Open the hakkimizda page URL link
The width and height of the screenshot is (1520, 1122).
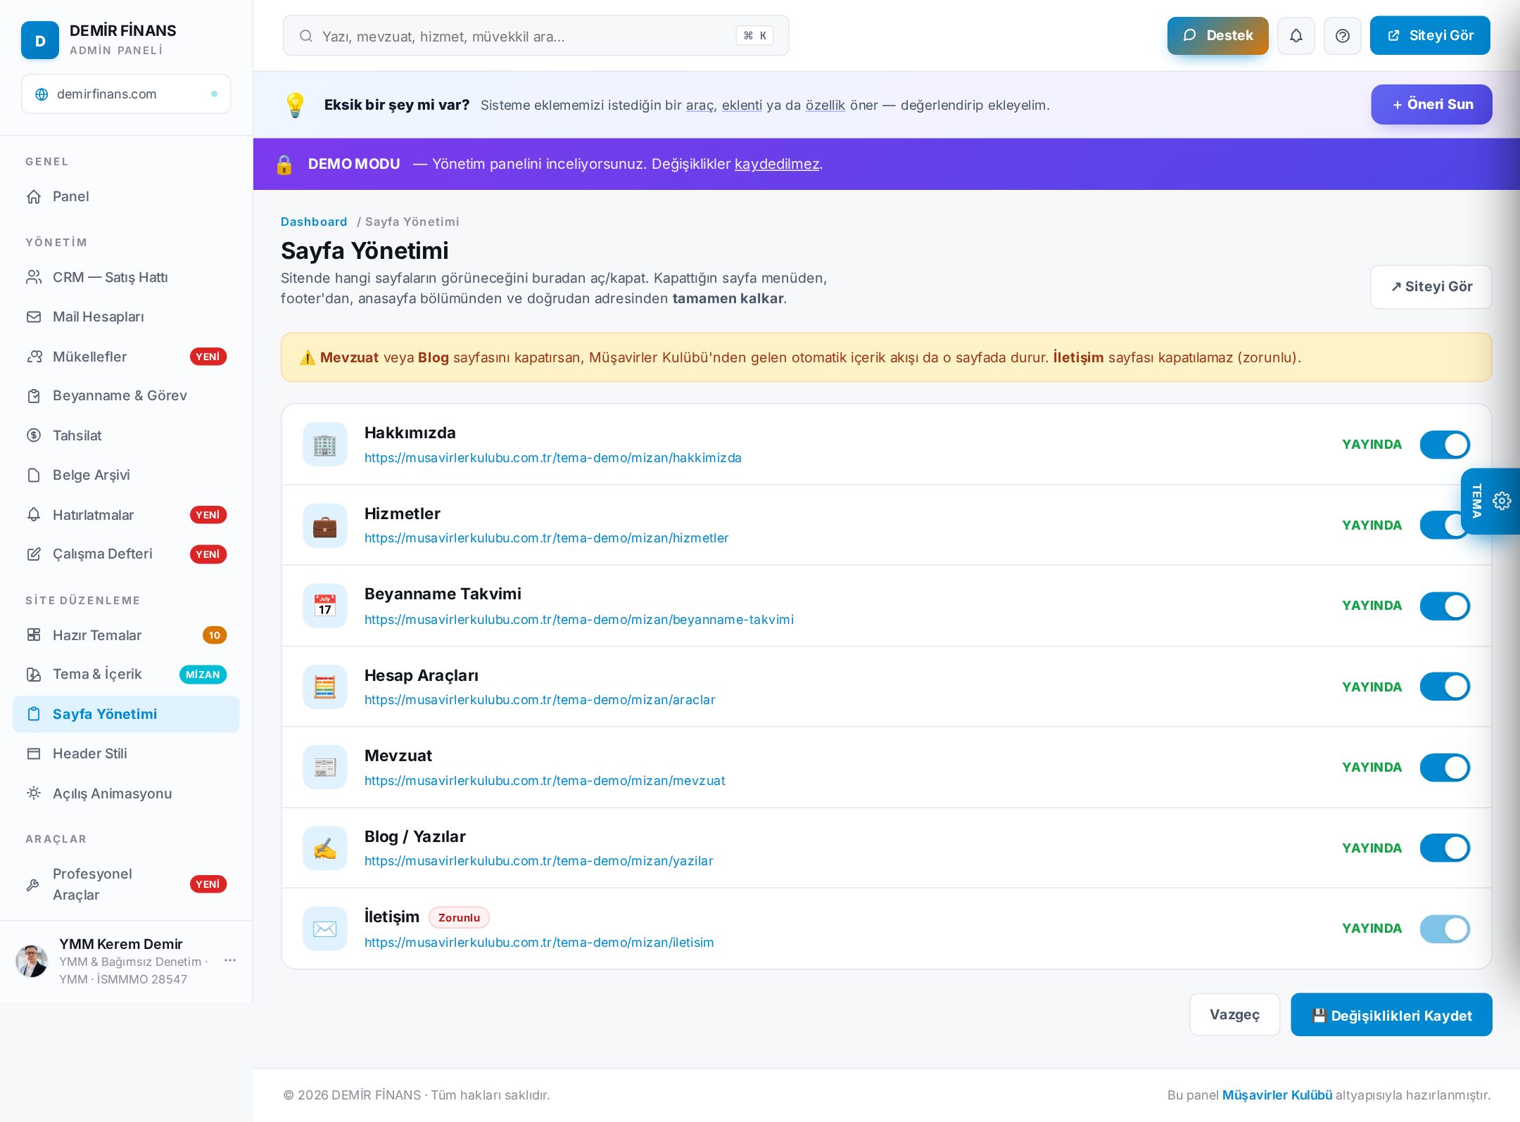[552, 458]
